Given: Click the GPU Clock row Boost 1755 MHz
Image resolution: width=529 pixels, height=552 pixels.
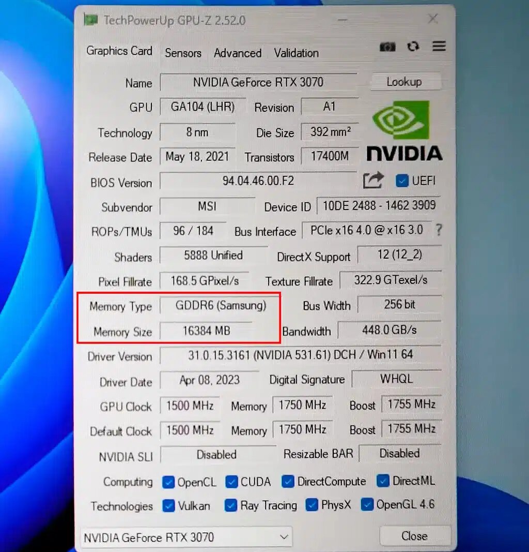Looking at the screenshot, I should (x=411, y=404).
